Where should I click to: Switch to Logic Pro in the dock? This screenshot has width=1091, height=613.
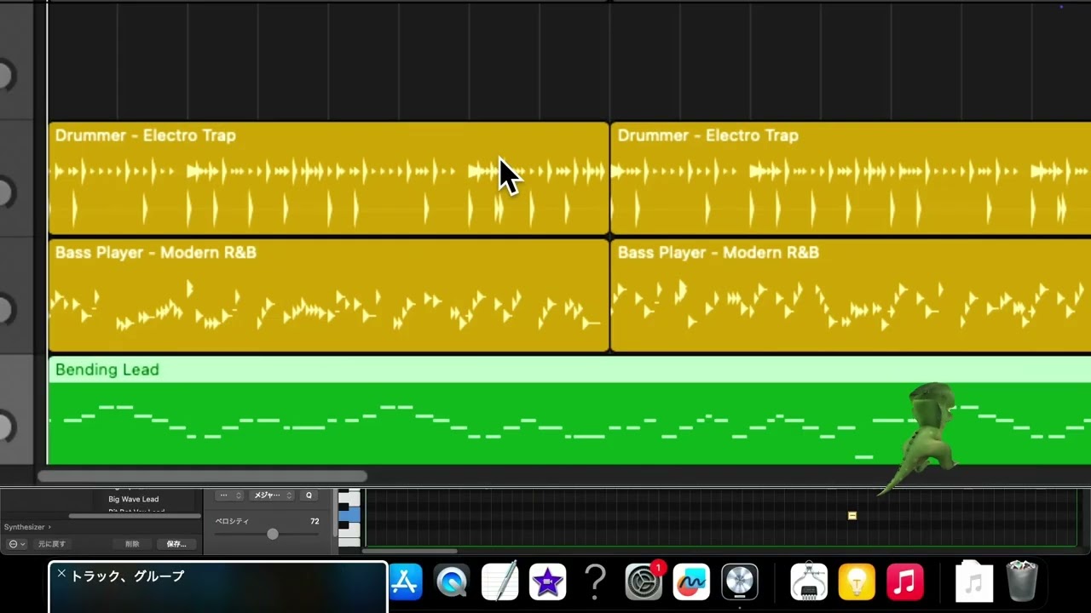point(740,582)
